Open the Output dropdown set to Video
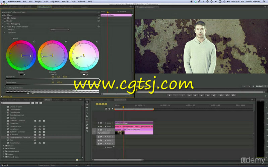Viewport: 268px width, 167px height. 60,30
